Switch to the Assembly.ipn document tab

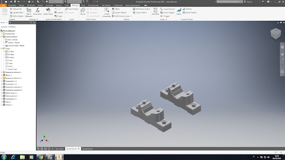(x=87, y=149)
